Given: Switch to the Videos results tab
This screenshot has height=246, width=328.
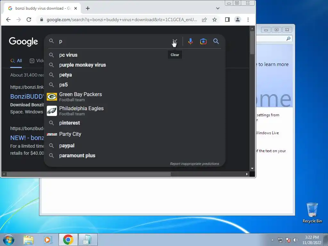Looking at the screenshot, I should 37,61.
